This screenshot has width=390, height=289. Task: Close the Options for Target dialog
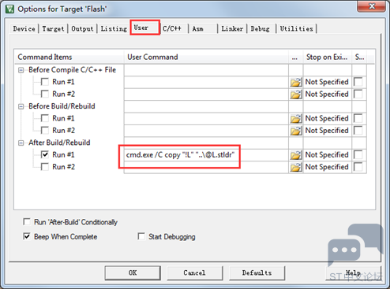(x=372, y=6)
